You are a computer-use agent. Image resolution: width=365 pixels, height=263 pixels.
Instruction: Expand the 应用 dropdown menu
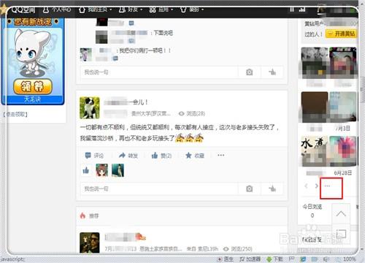point(161,9)
